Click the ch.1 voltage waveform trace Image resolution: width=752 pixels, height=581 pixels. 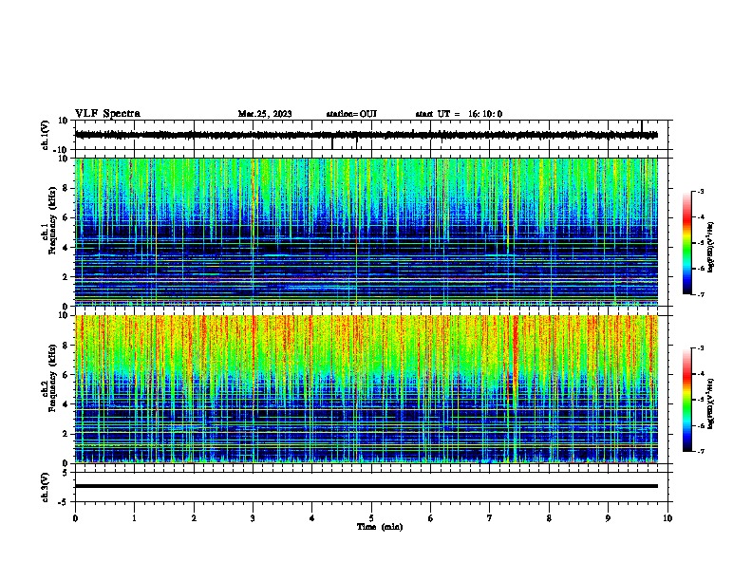(367, 135)
